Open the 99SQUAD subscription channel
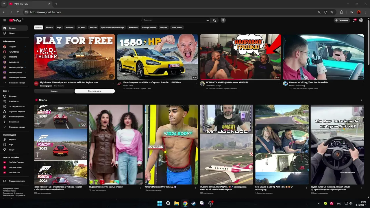This screenshot has width=370, height=208. [x=15, y=57]
